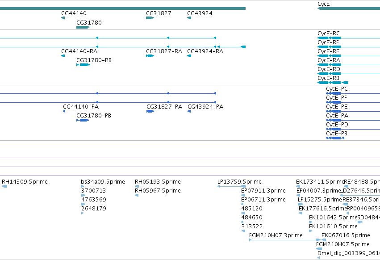Image resolution: width=380 pixels, height=260 pixels.
Task: Select the EK101610.5prime label
Action: 333,226
